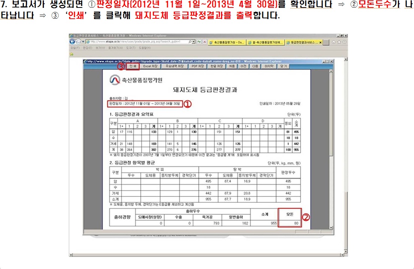Click the Excel 저장 button
Viewport: 414px width, 269px height.
point(150,66)
